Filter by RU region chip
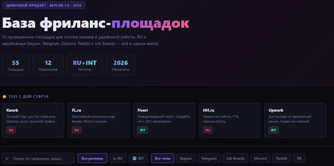This screenshot has width=334, height=166. click(118, 158)
